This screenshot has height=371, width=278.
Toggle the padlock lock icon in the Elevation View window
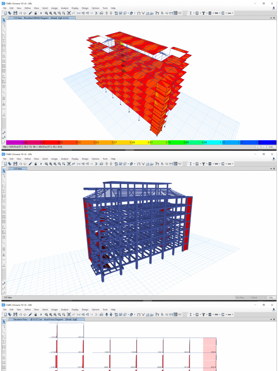point(35,314)
